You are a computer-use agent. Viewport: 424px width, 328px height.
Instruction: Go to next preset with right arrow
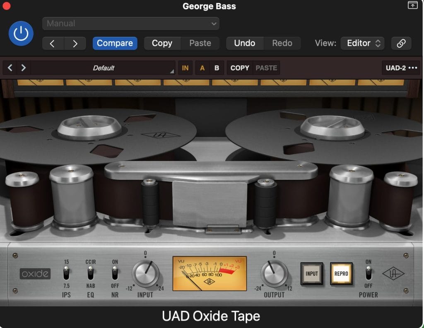pyautogui.click(x=75, y=43)
